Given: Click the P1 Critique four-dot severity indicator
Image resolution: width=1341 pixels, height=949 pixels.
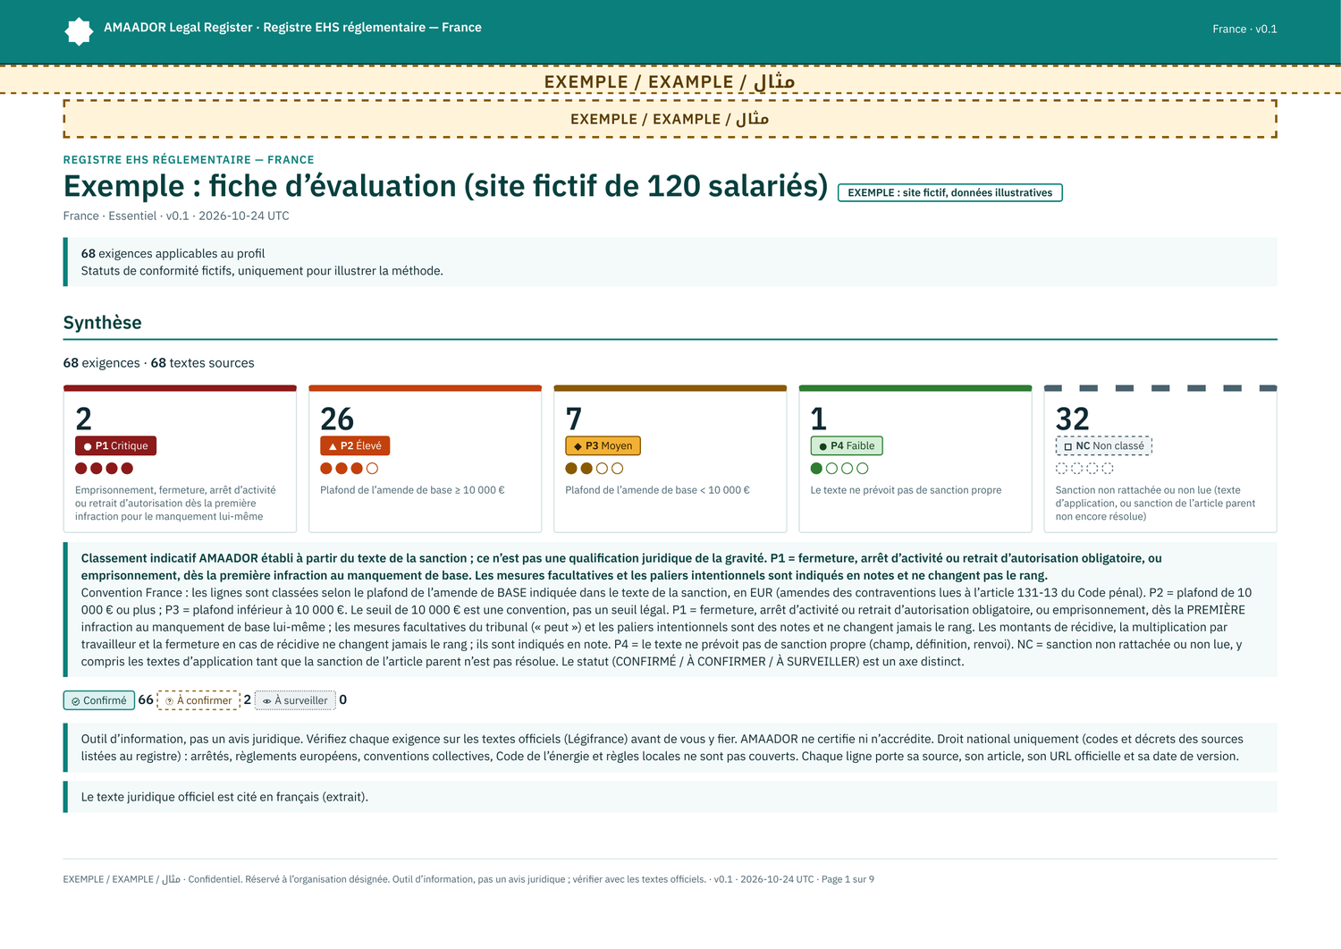Looking at the screenshot, I should 104,469.
